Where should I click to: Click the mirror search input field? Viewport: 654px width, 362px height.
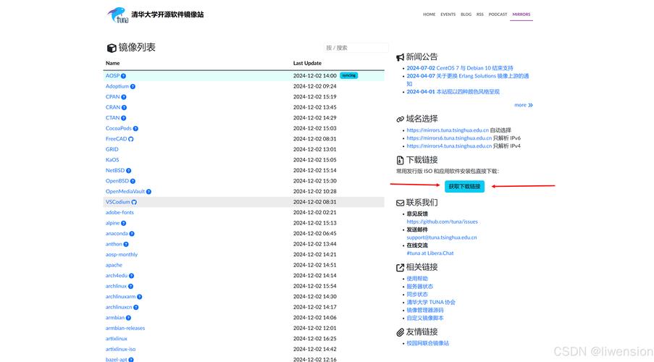click(x=356, y=48)
